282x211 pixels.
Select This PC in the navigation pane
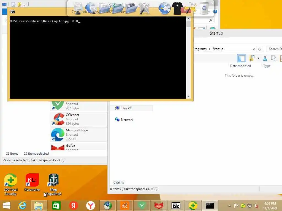[131, 108]
